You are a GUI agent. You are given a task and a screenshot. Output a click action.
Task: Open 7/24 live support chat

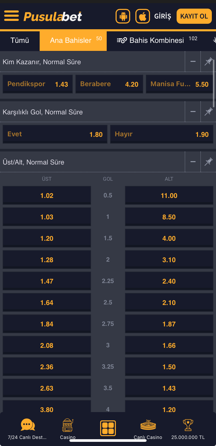(x=27, y=425)
